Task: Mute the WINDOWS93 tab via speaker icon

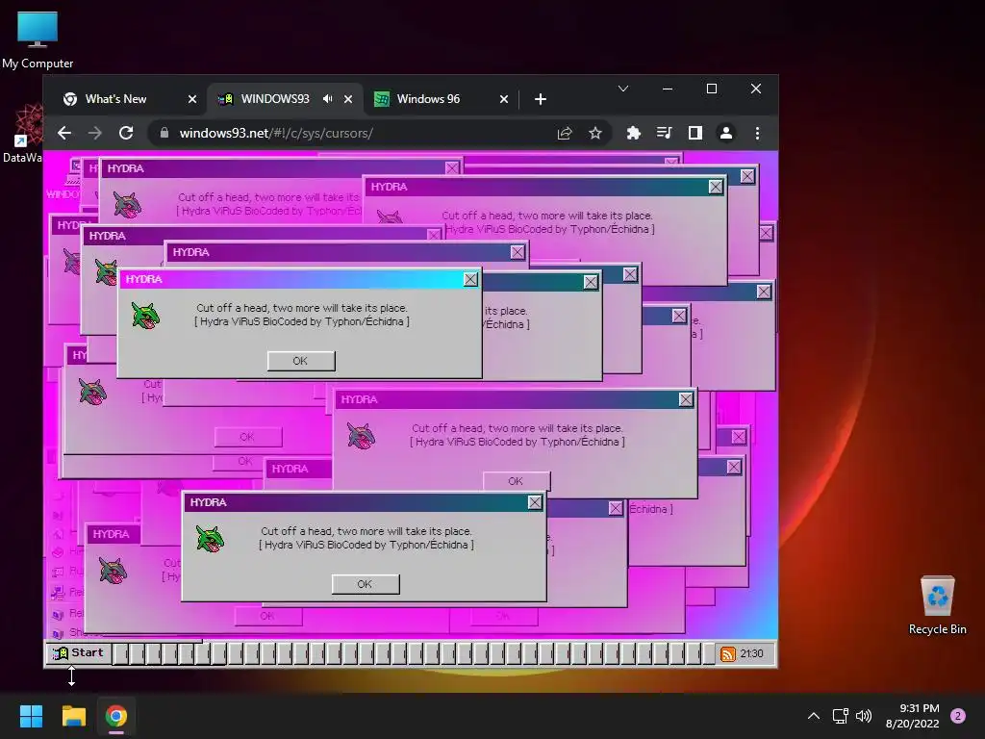Action: pyautogui.click(x=327, y=99)
